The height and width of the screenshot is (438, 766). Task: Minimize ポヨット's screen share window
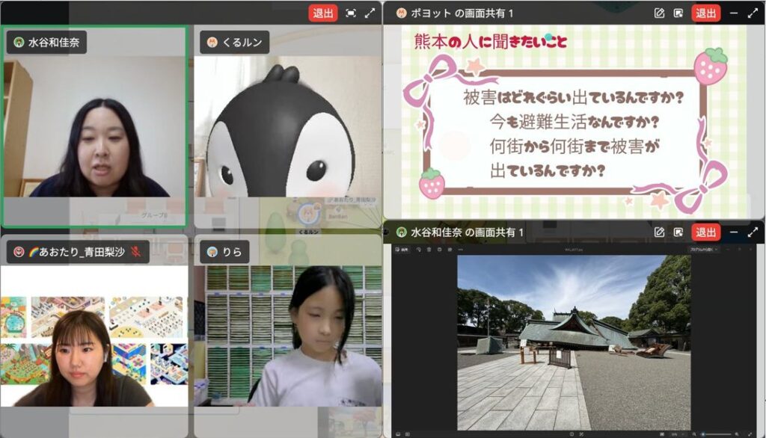click(x=734, y=13)
